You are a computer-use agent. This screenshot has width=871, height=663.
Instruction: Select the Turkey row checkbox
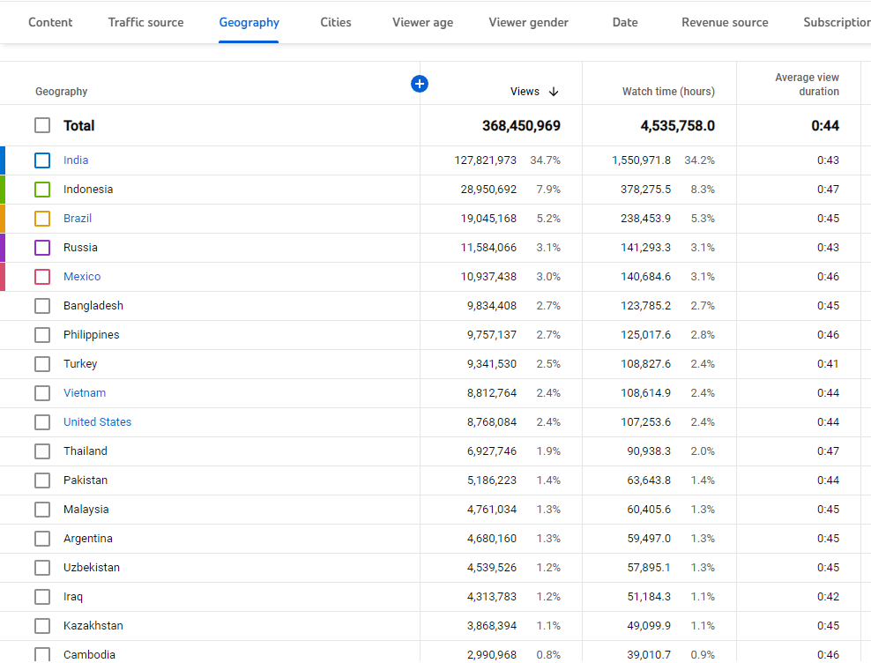pos(42,364)
